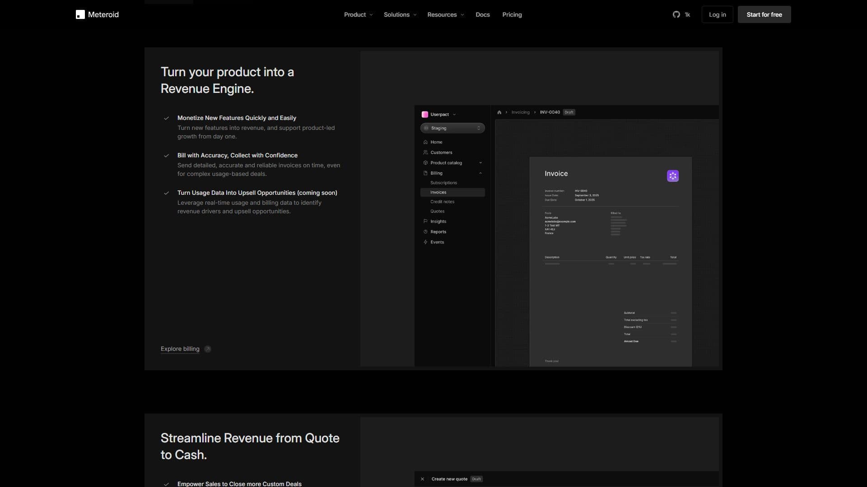This screenshot has height=487, width=867.
Task: Click the Events lightning icon
Action: (425, 242)
